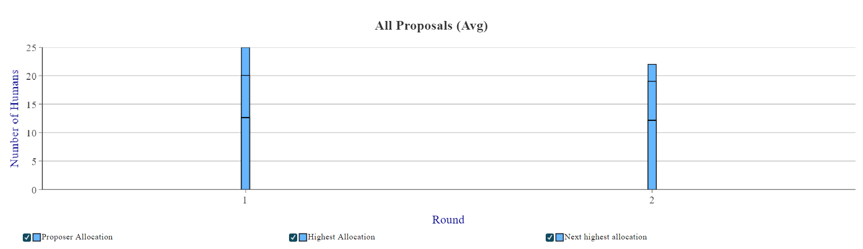Click the Proposer Allocation blue color swatch

coord(37,238)
